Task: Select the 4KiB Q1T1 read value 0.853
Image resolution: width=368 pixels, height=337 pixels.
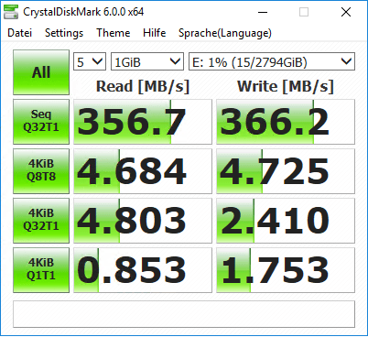Action: 143,270
